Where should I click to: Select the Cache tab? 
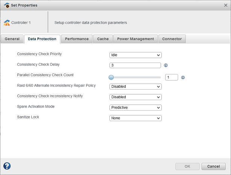103,39
